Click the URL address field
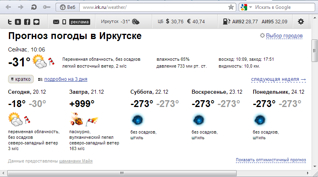The image size is (318, 177). (x=153, y=7)
